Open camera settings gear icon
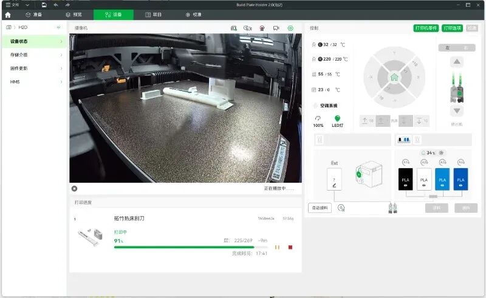This screenshot has height=298, width=486. (x=290, y=28)
